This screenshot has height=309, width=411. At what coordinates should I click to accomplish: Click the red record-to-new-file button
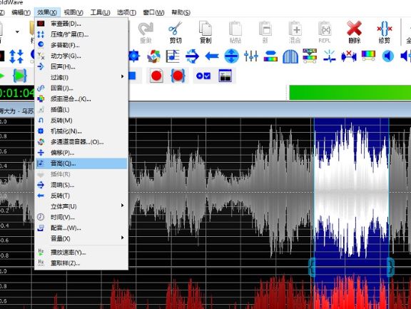156,76
